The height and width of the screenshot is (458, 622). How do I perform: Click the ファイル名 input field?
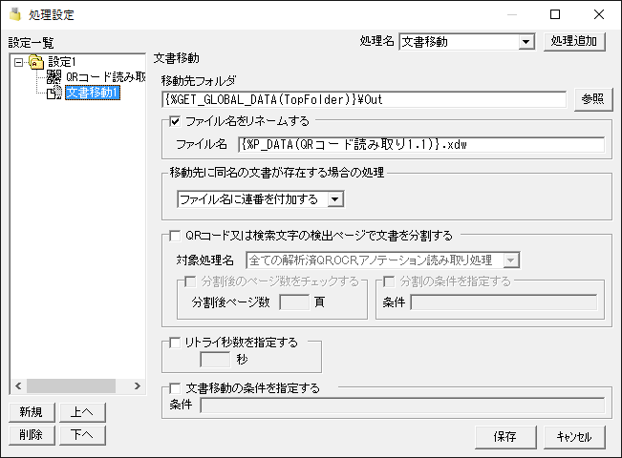coord(421,145)
